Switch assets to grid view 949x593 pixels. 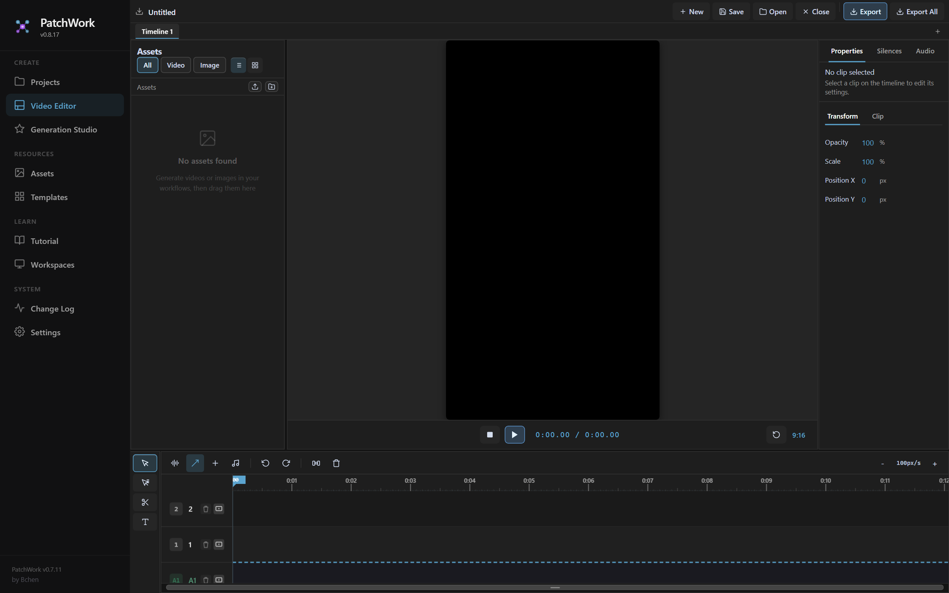tap(255, 65)
